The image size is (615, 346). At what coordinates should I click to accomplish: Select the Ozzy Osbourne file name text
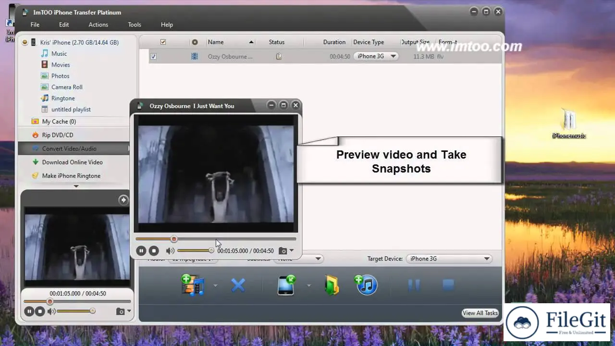coord(230,56)
